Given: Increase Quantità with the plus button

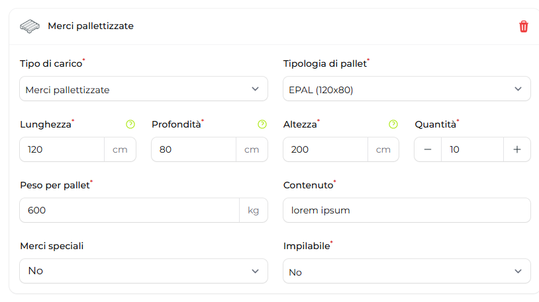Looking at the screenshot, I should [x=517, y=149].
